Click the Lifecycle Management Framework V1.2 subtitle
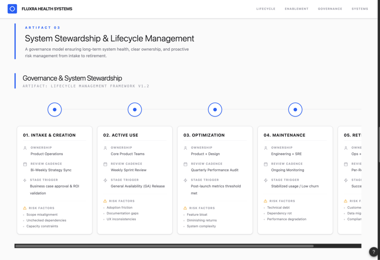Image resolution: width=380 pixels, height=260 pixels. (100, 86)
